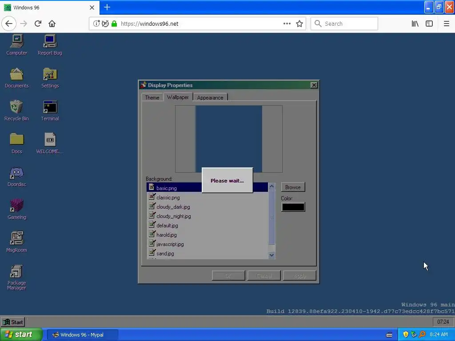Viewport: 455px width, 341px height.
Task: Click the 8:24 AM system tray clock
Action: click(x=439, y=334)
